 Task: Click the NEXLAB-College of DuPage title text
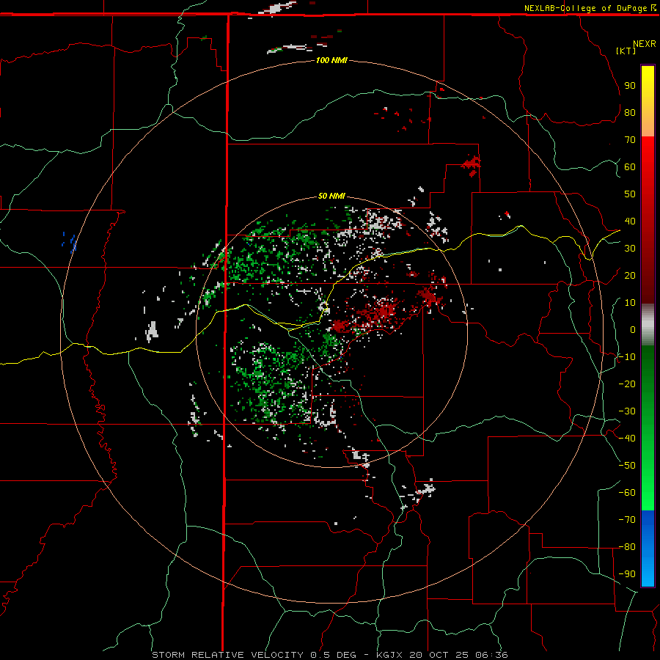click(585, 8)
